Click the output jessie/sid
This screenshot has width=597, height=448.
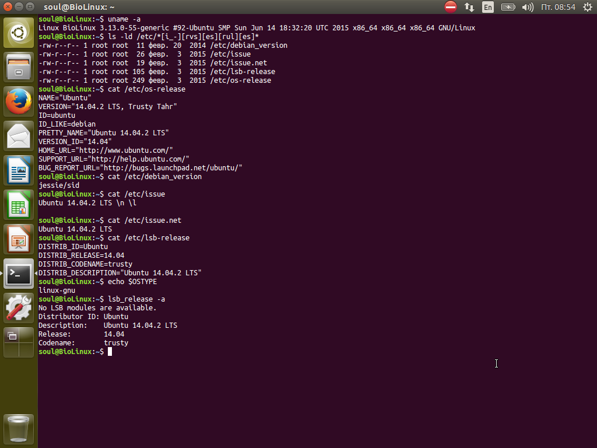(x=59, y=185)
